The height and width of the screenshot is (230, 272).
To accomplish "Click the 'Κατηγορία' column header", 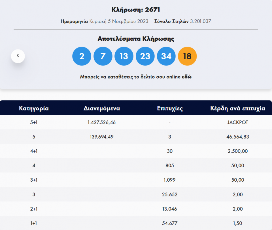I will (34, 108).
